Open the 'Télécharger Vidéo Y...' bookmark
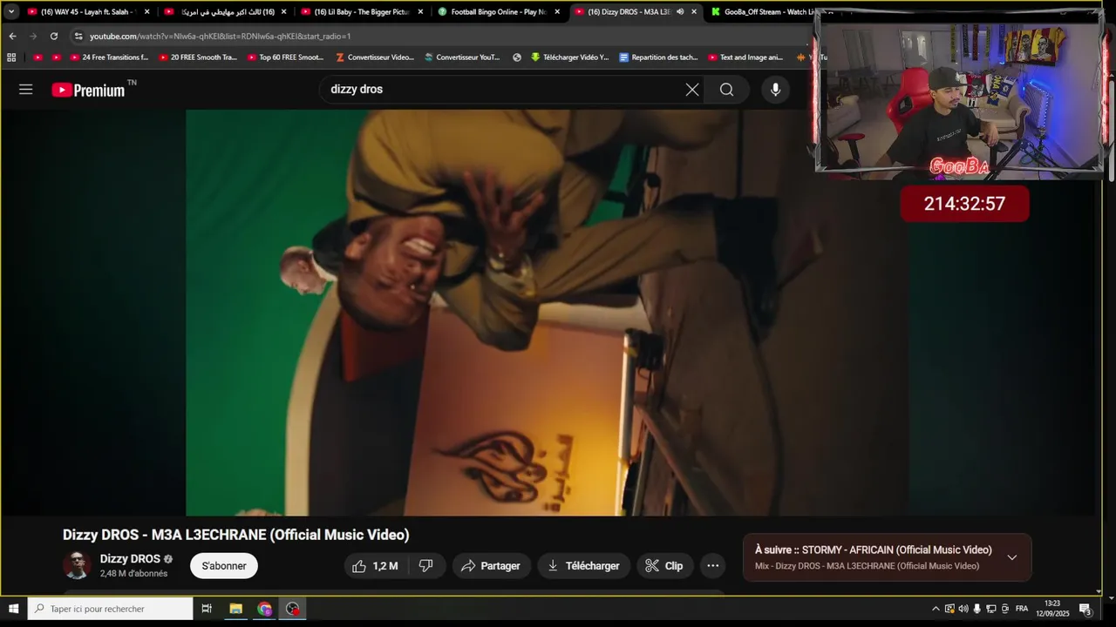 [569, 57]
